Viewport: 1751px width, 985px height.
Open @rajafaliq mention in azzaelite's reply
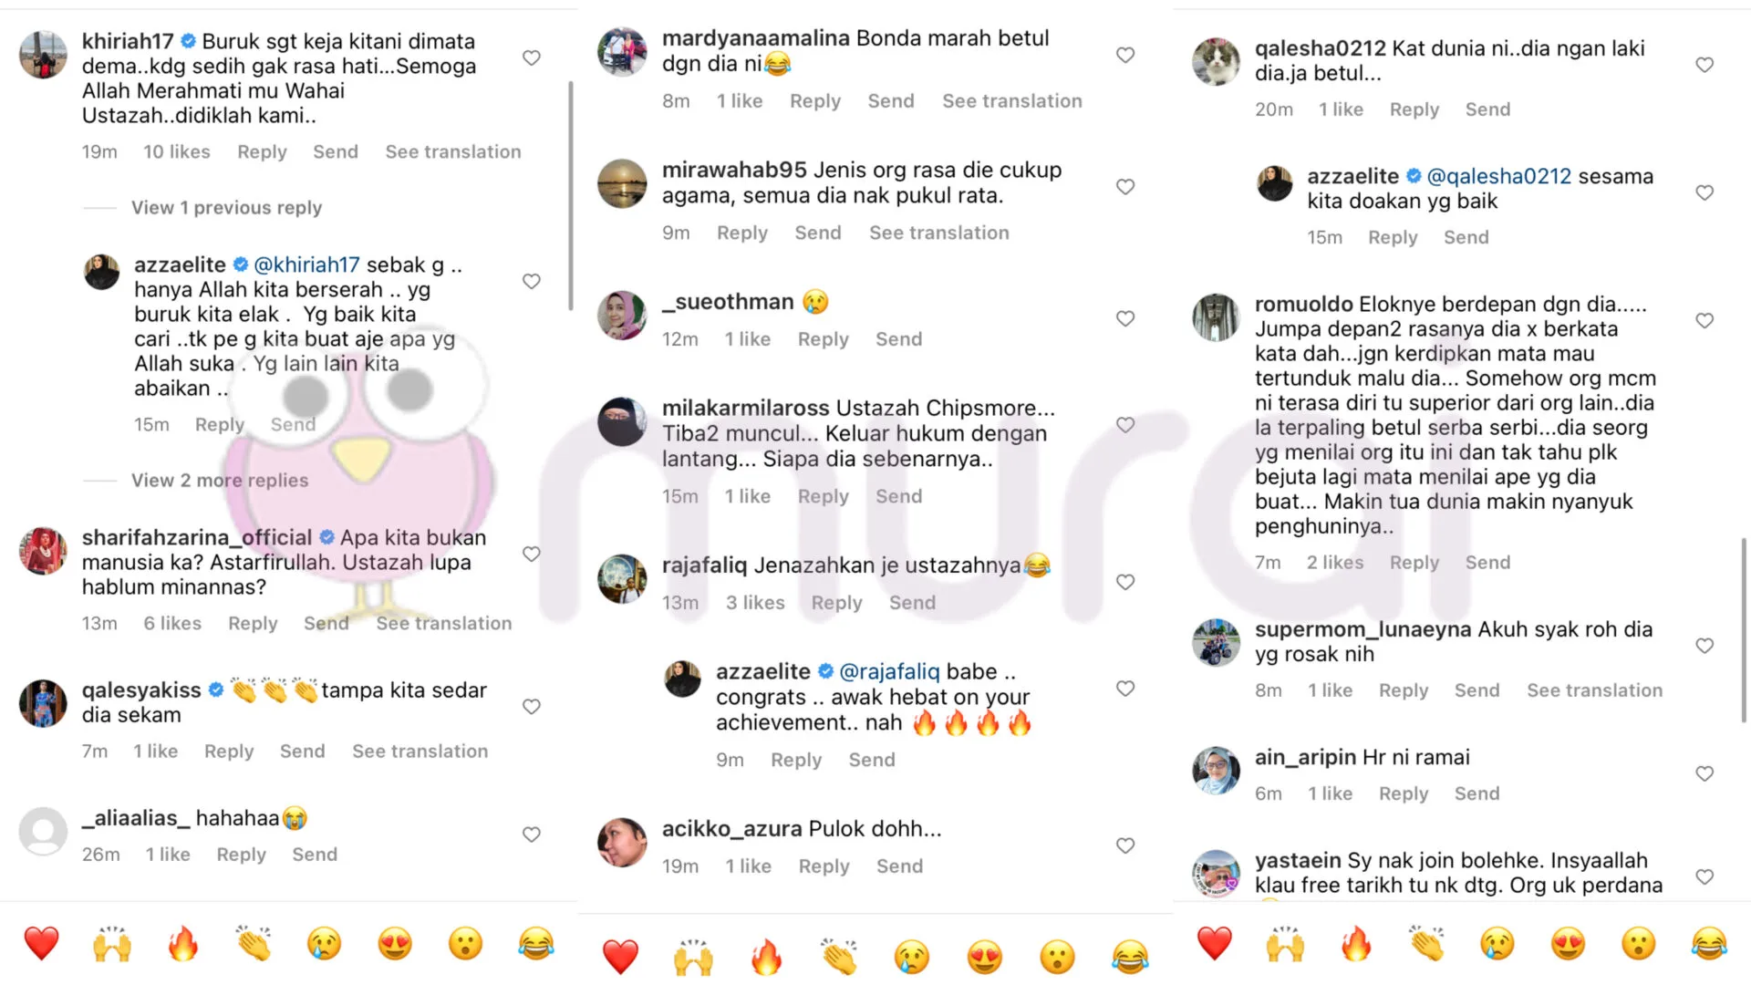point(889,672)
